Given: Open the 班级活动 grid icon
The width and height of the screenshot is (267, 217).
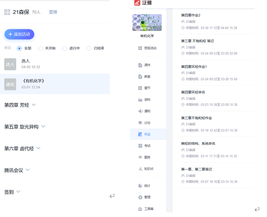Looking at the screenshot, I should click(x=140, y=48).
